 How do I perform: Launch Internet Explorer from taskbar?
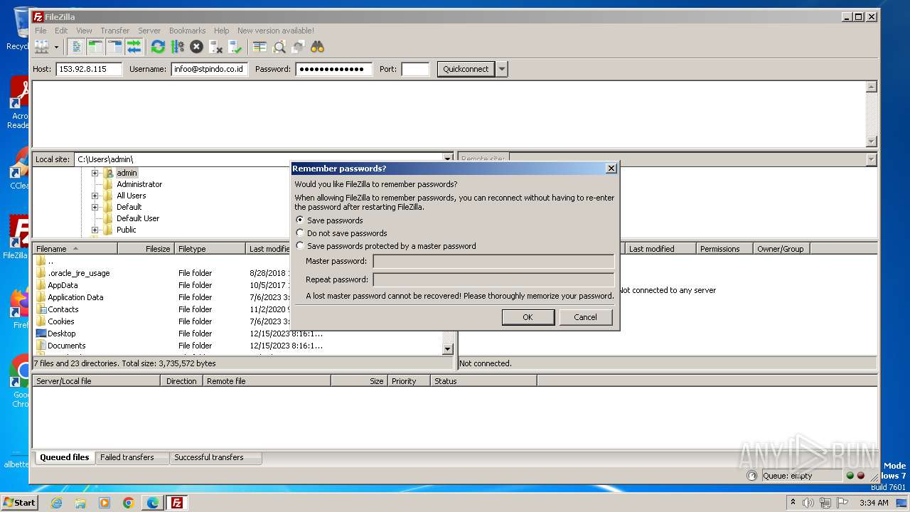click(x=56, y=503)
